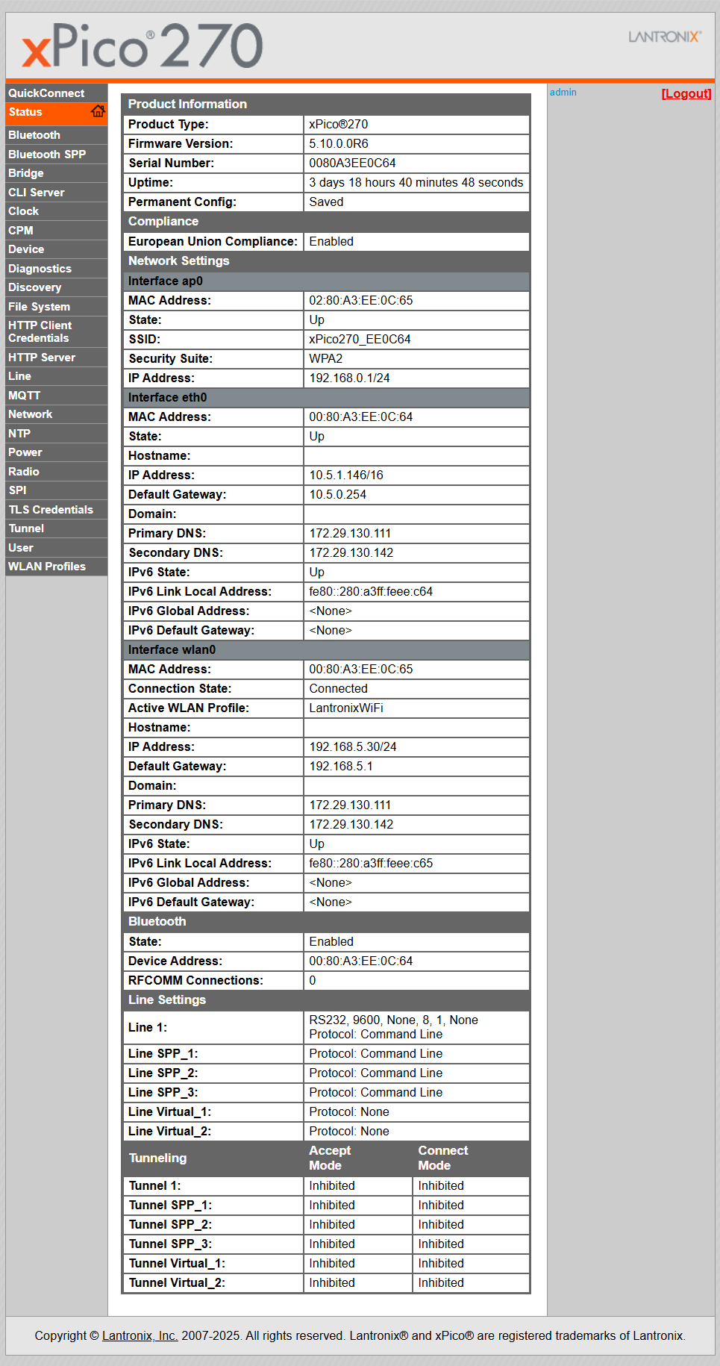Screen dimensions: 720x1366
Task: Open the Bridge page
Action: (x=57, y=173)
